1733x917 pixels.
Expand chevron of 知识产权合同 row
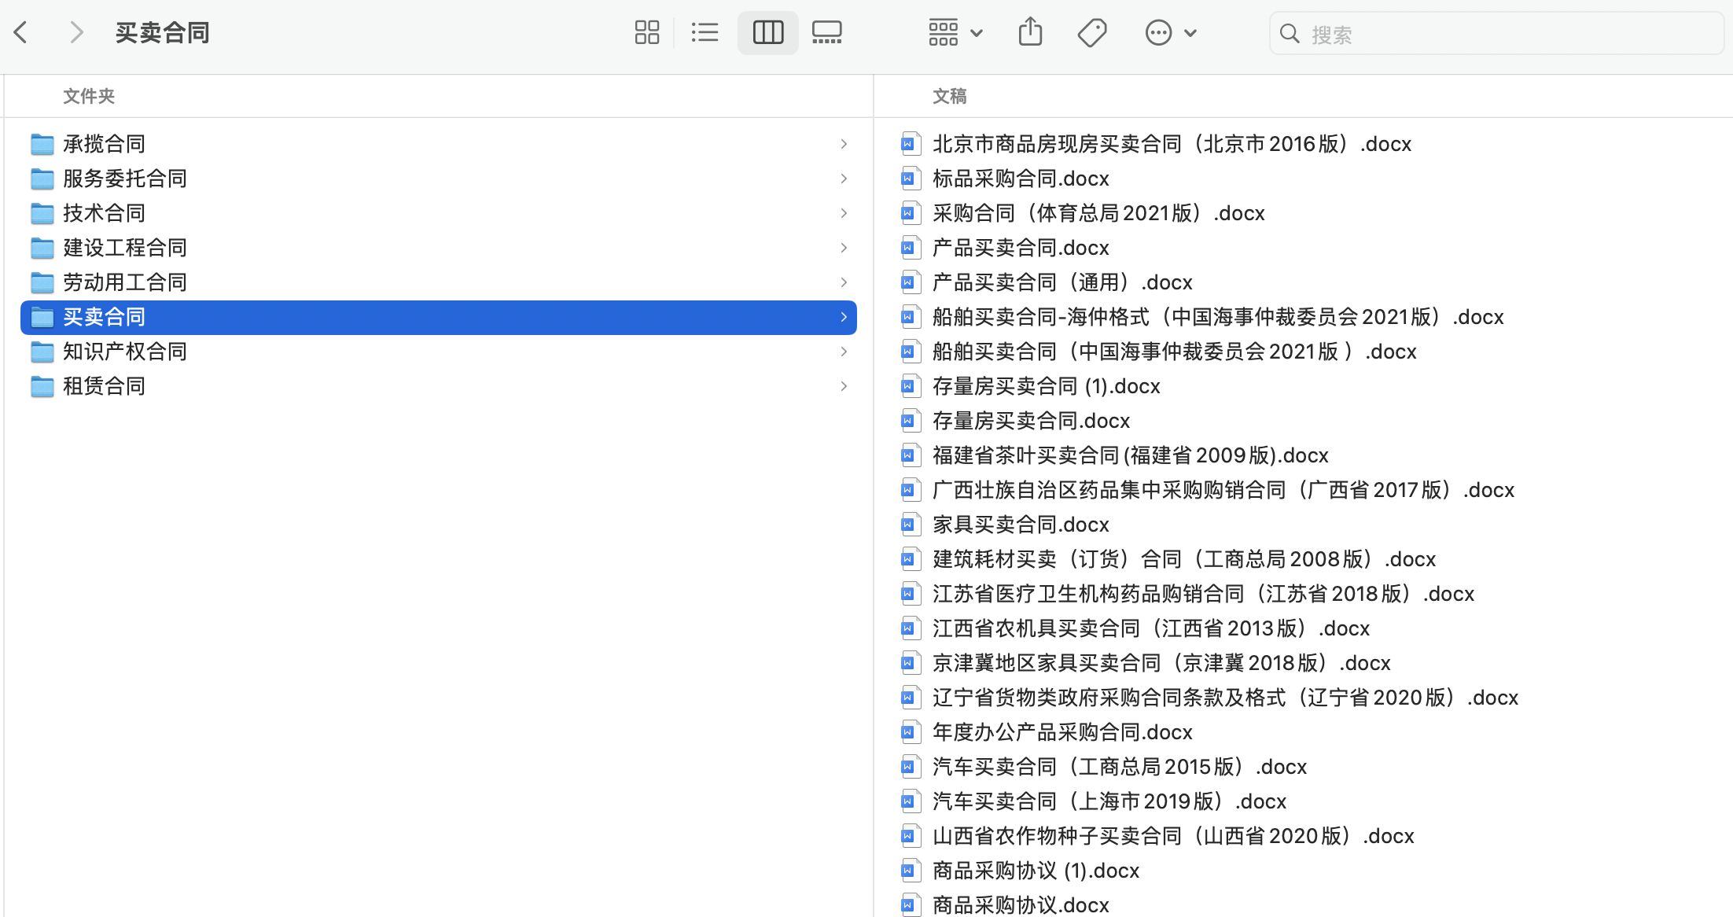(844, 352)
